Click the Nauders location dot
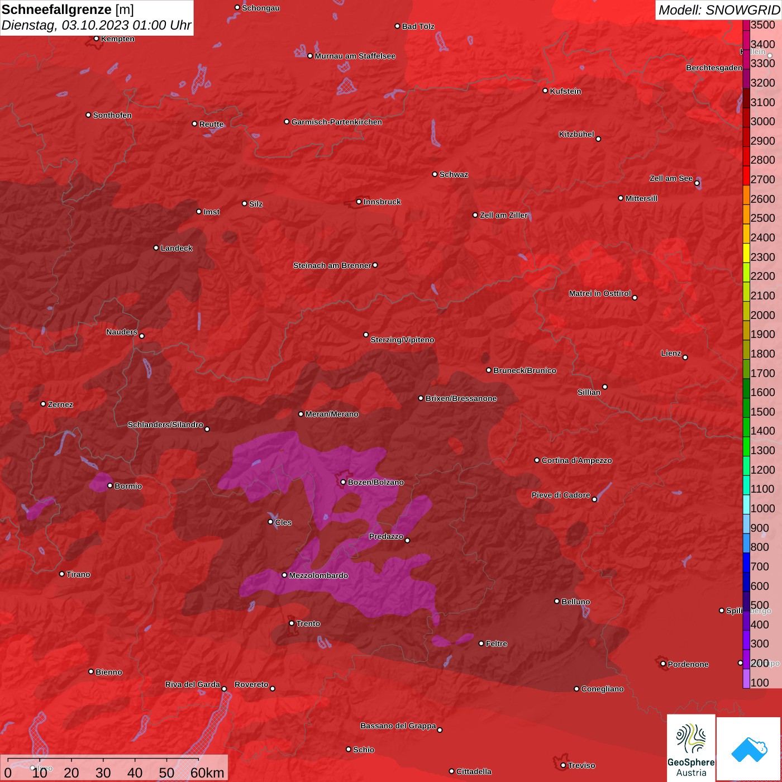Viewport: 782px width, 782px height. (x=142, y=336)
